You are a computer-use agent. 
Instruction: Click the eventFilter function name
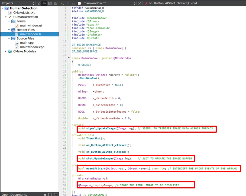[95, 168]
